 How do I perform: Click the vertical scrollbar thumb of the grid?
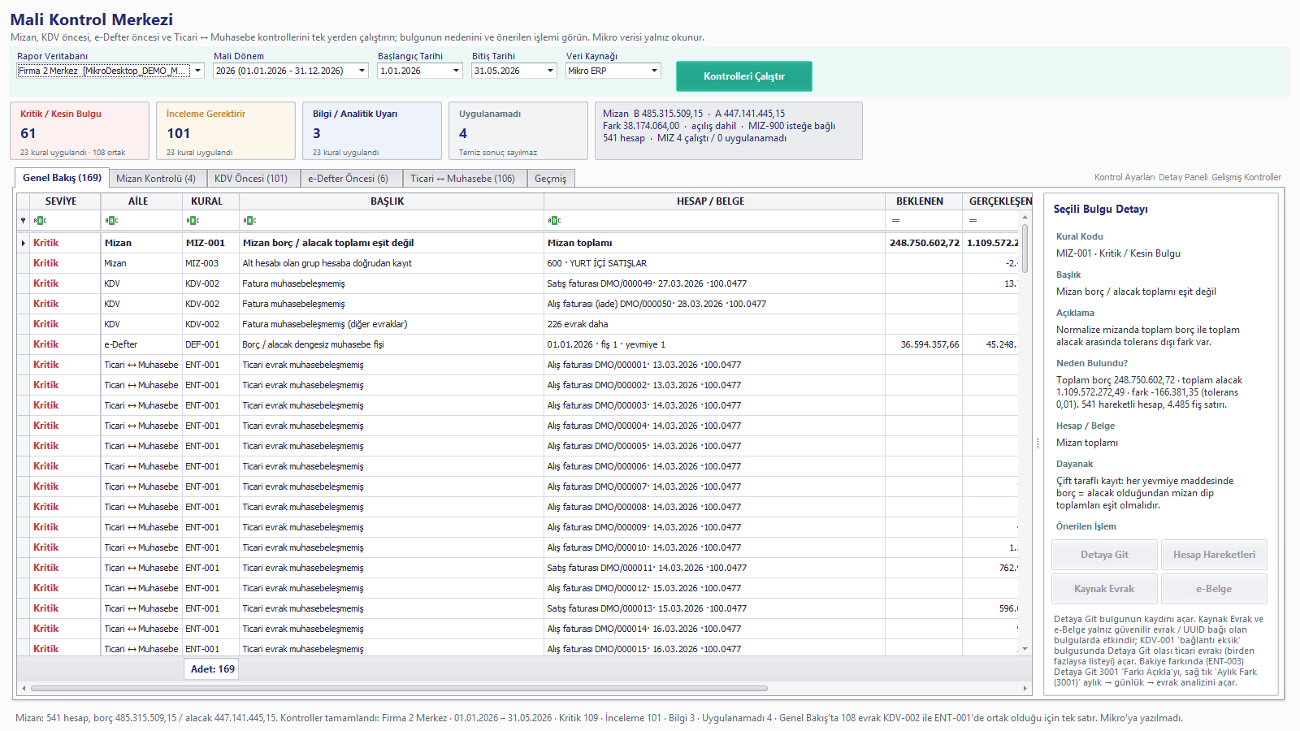coord(1025,249)
